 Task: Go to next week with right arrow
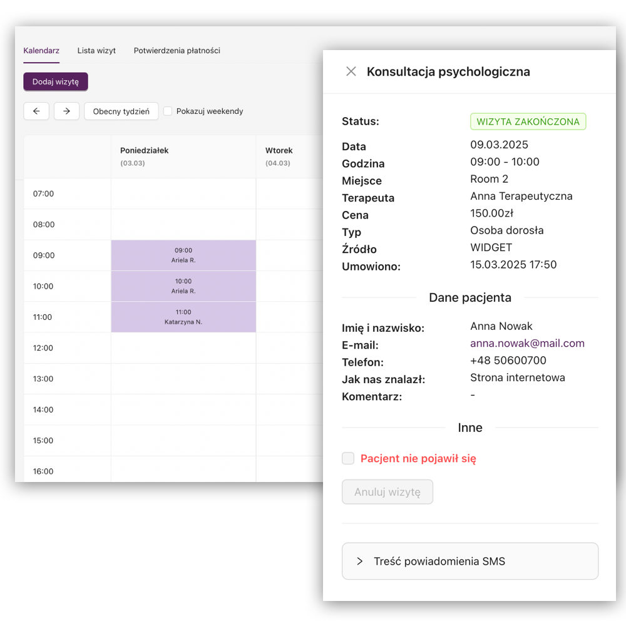(66, 111)
